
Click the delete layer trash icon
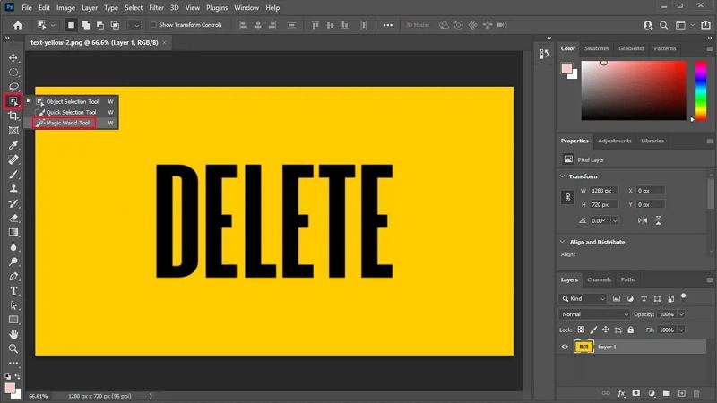pos(695,393)
